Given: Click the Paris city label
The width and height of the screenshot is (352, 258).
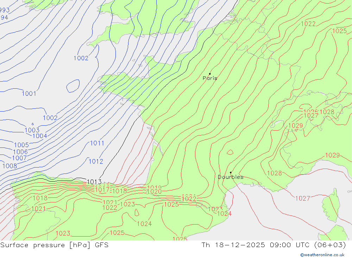Looking at the screenshot, I should [x=210, y=78].
